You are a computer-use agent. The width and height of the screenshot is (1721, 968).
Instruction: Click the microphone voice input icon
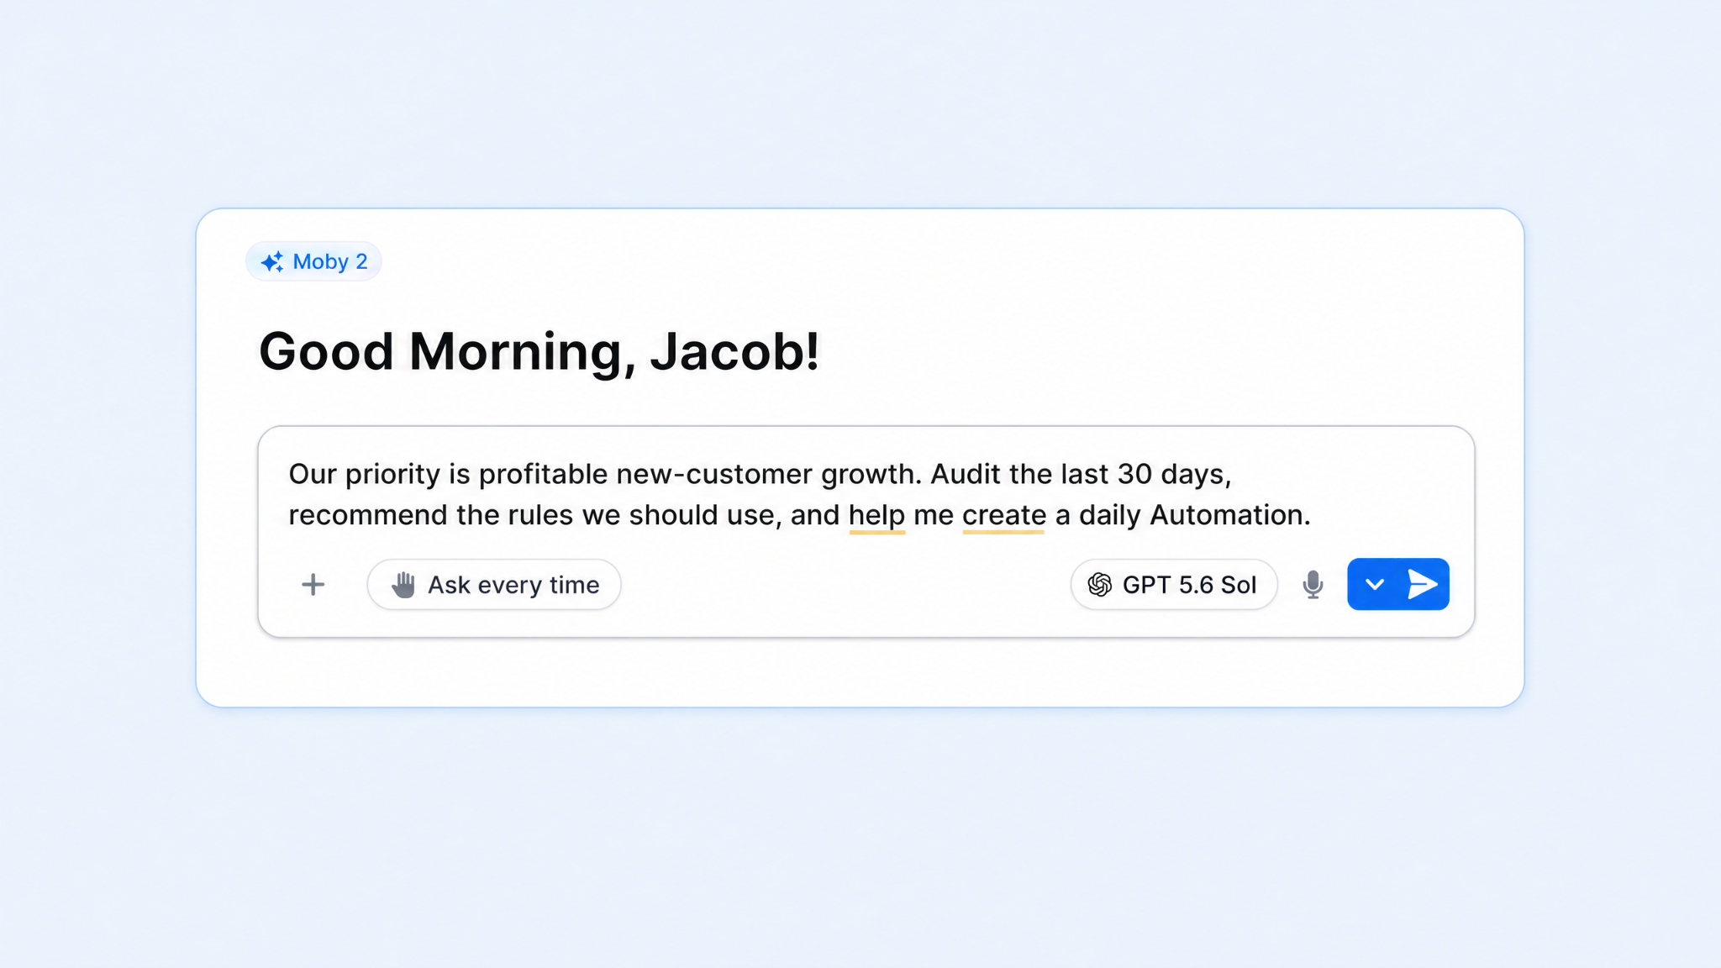[x=1313, y=584]
